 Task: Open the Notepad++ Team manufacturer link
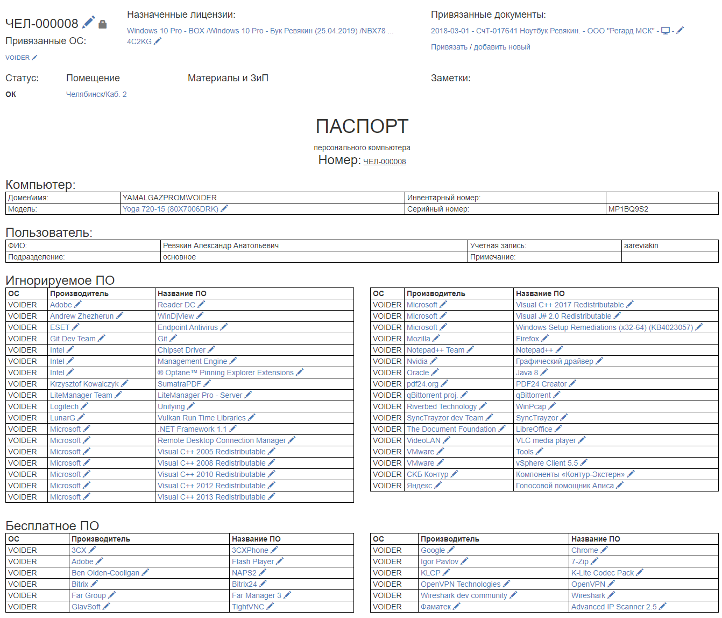(435, 350)
